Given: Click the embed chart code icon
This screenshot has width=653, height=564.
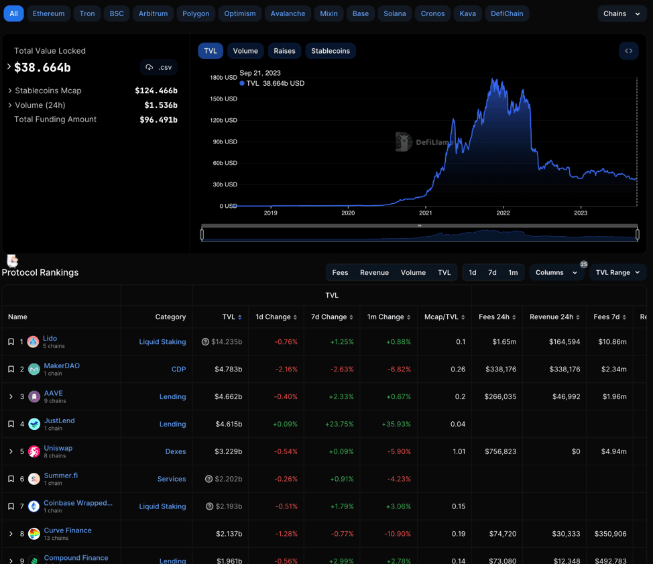Looking at the screenshot, I should (628, 51).
